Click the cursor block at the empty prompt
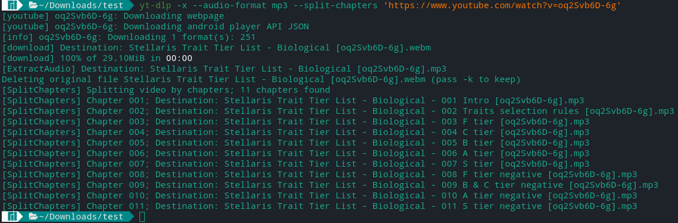This screenshot has height=223, width=678. click(142, 217)
